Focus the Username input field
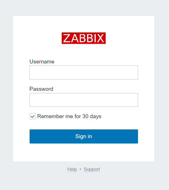 84,72
